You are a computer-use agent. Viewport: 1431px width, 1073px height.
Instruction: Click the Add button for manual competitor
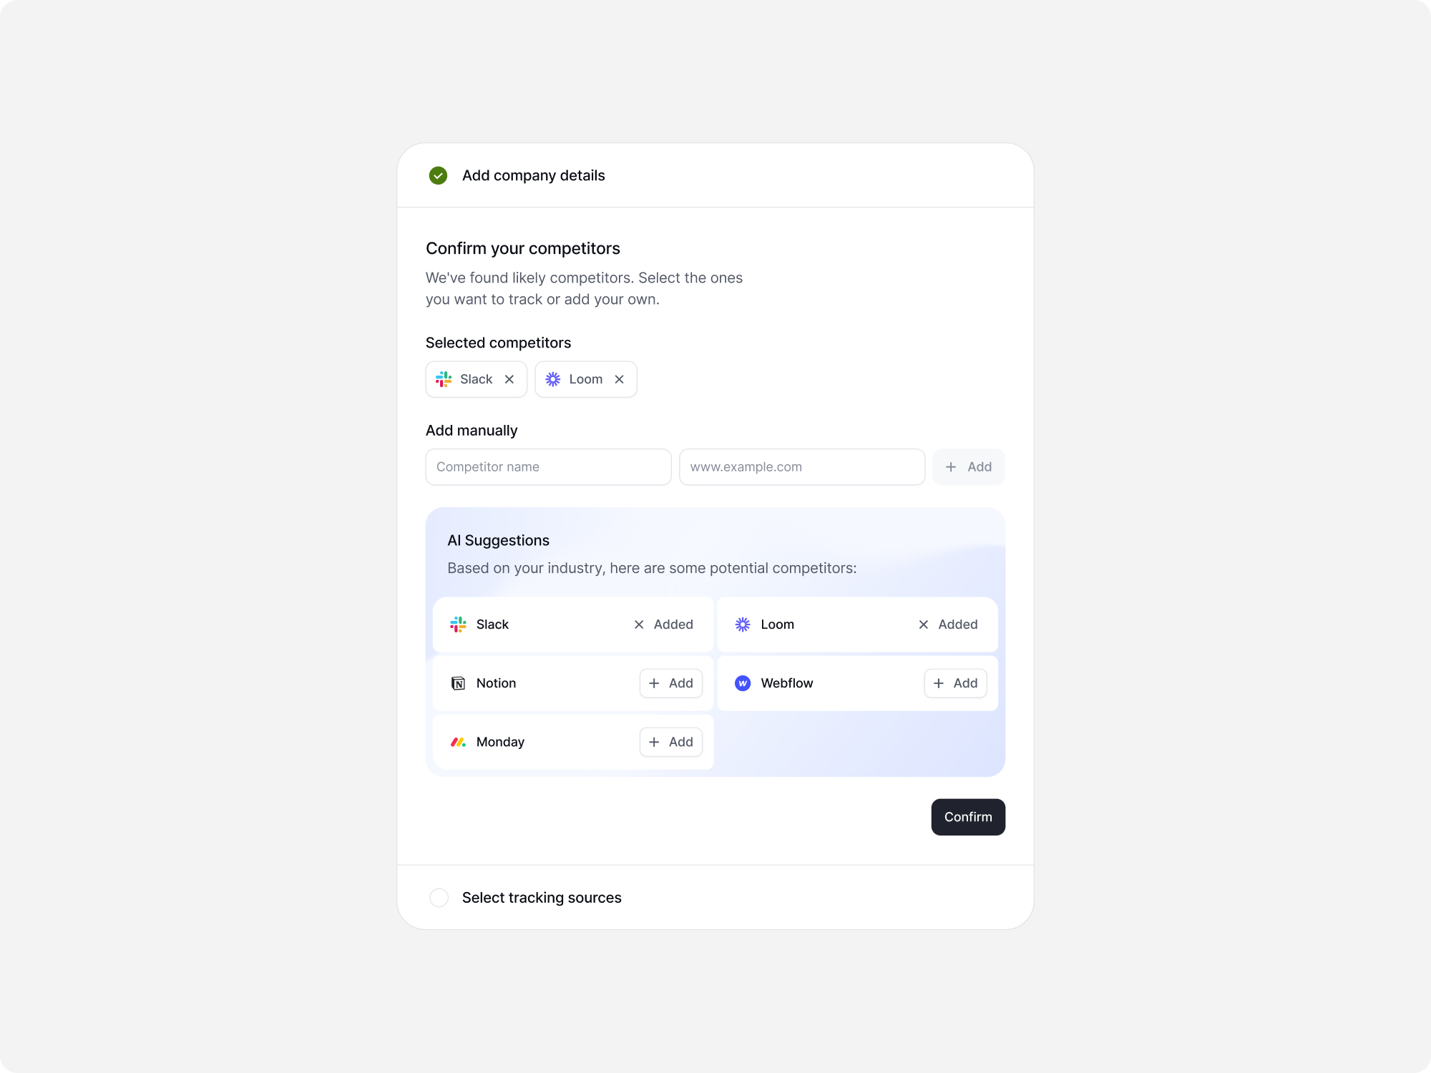[969, 467]
